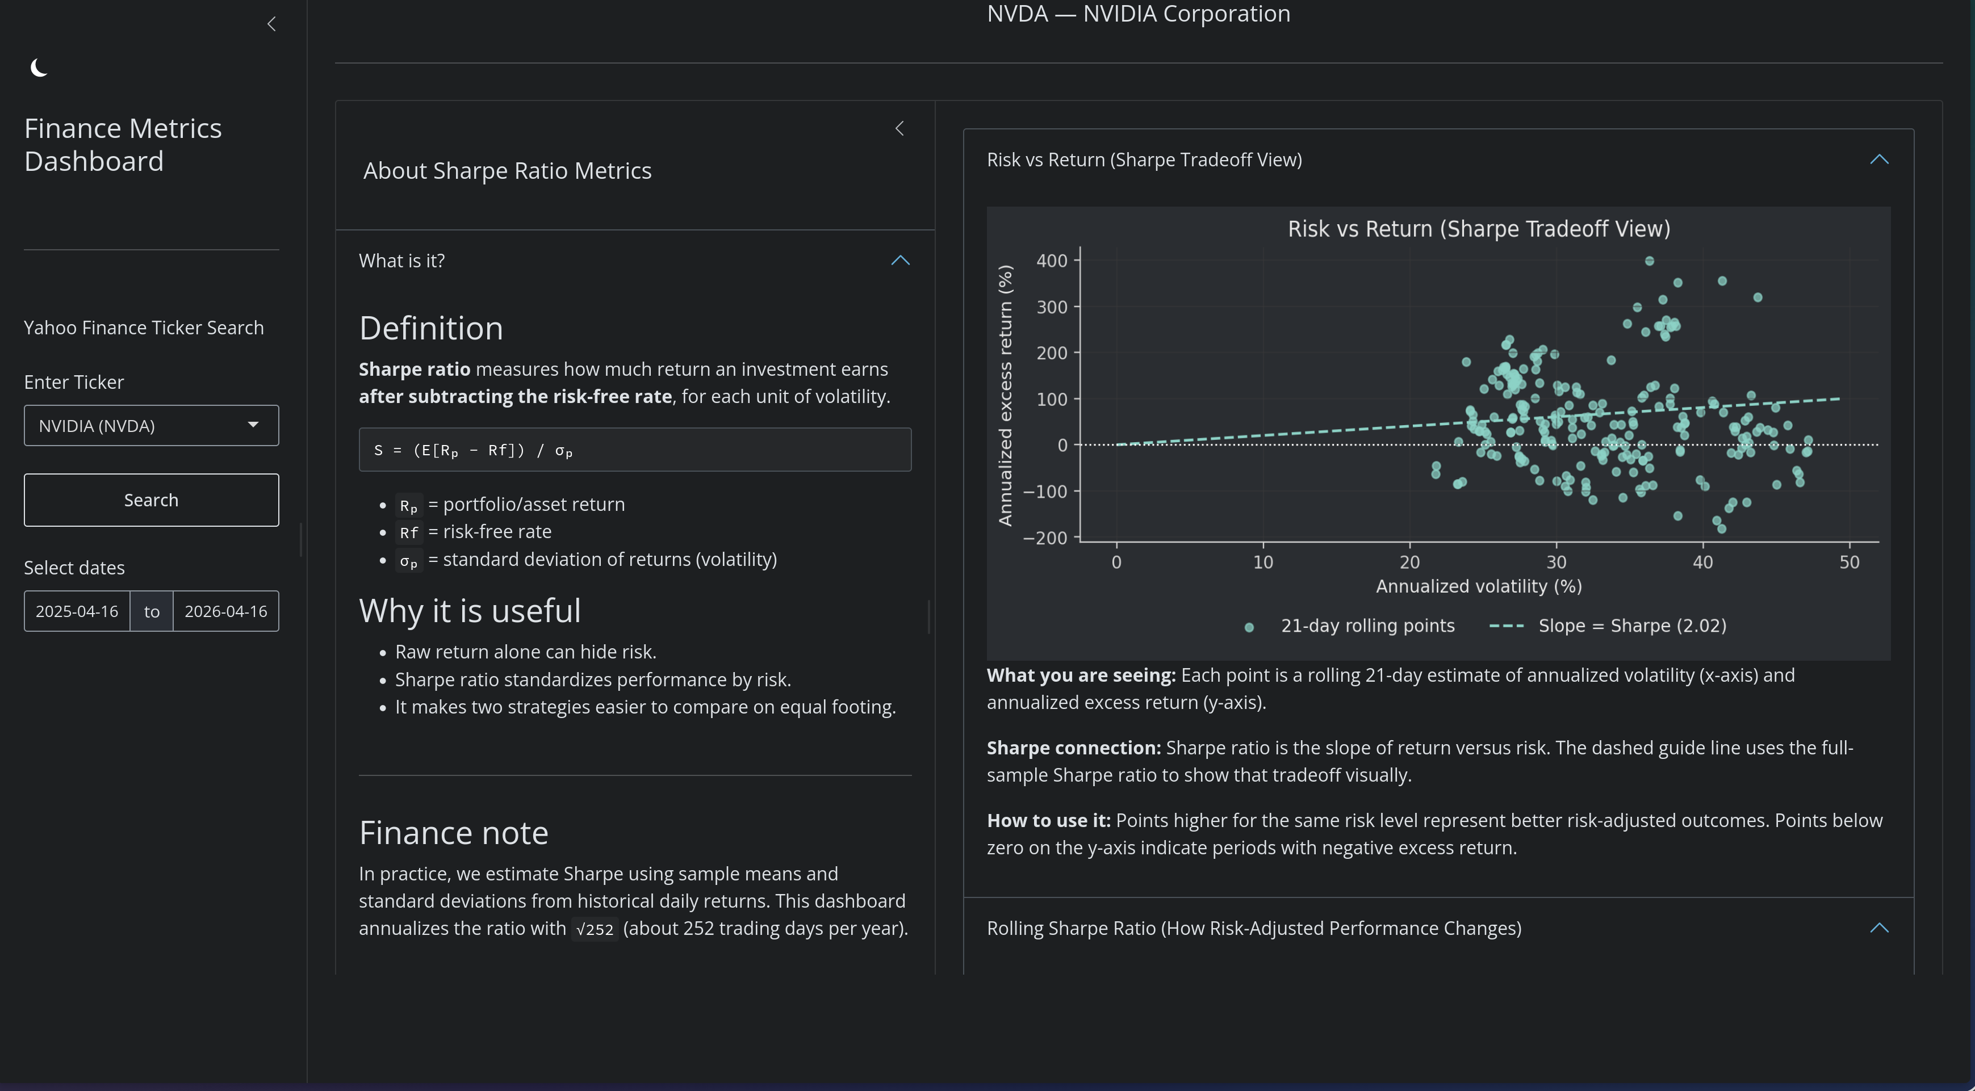Click the 'Finance Metrics Dashboard' sidebar title
Screen dimensions: 1975x1091
(123, 144)
